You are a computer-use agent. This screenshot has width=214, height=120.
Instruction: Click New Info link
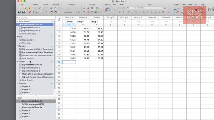(27, 43)
